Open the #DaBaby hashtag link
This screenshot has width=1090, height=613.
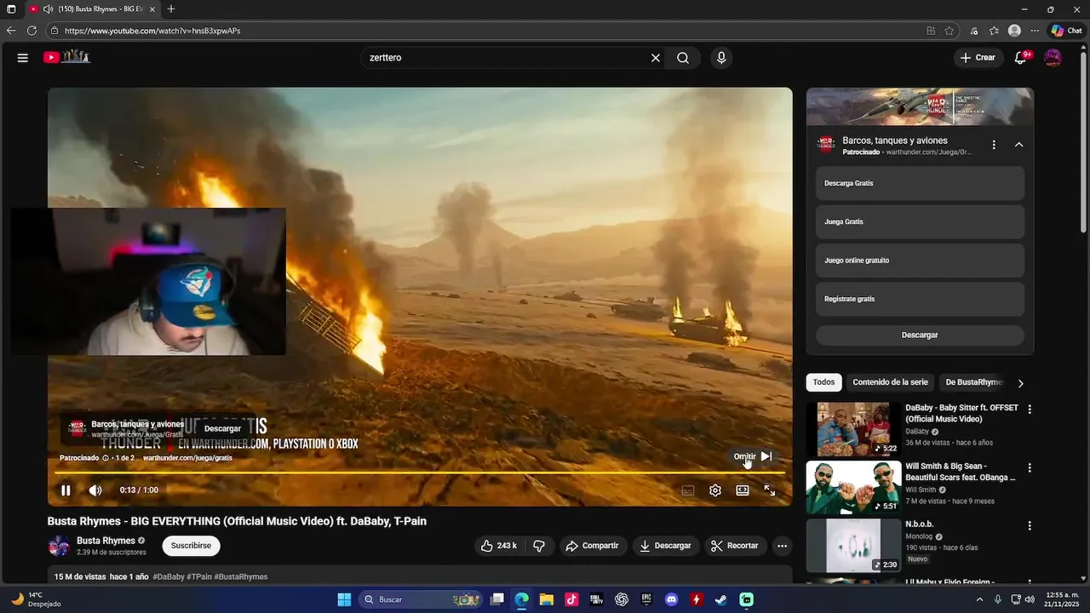pyautogui.click(x=169, y=576)
